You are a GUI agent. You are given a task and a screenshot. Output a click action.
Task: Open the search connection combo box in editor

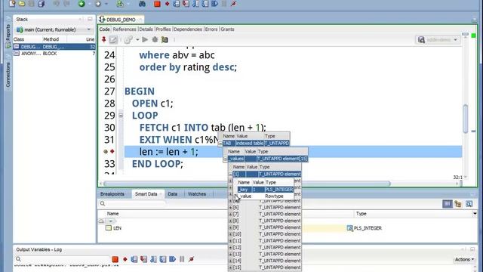point(438,39)
